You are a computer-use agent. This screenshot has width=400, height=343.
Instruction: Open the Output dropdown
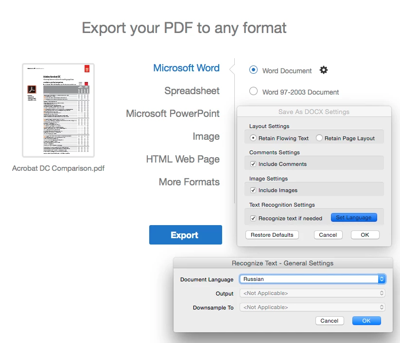312,293
